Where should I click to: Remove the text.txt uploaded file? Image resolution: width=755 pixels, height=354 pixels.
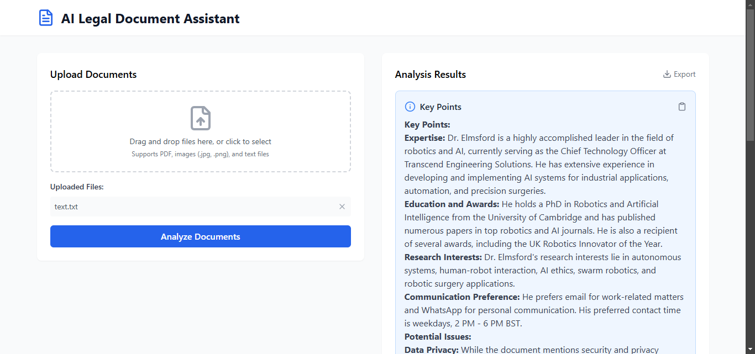(x=342, y=207)
